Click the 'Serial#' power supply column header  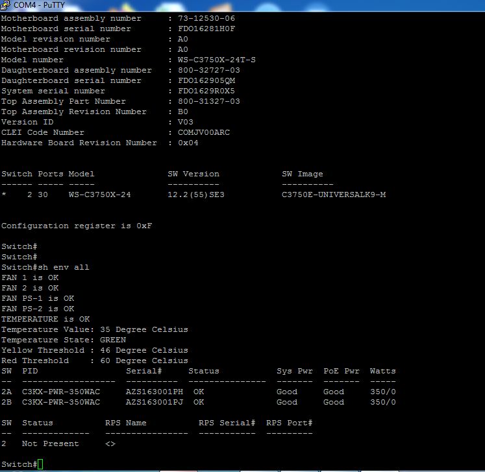144,371
